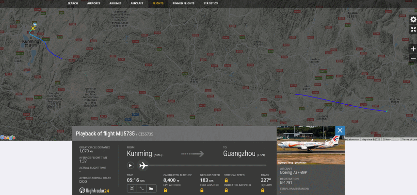This screenshot has height=195, width=417.
Task: Click the 05:16 UTC time value
Action: (x=136, y=180)
